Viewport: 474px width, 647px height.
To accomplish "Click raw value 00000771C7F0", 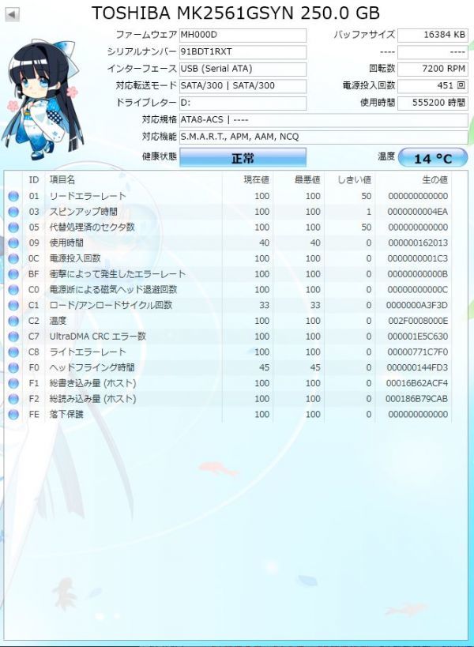I will click(x=418, y=352).
